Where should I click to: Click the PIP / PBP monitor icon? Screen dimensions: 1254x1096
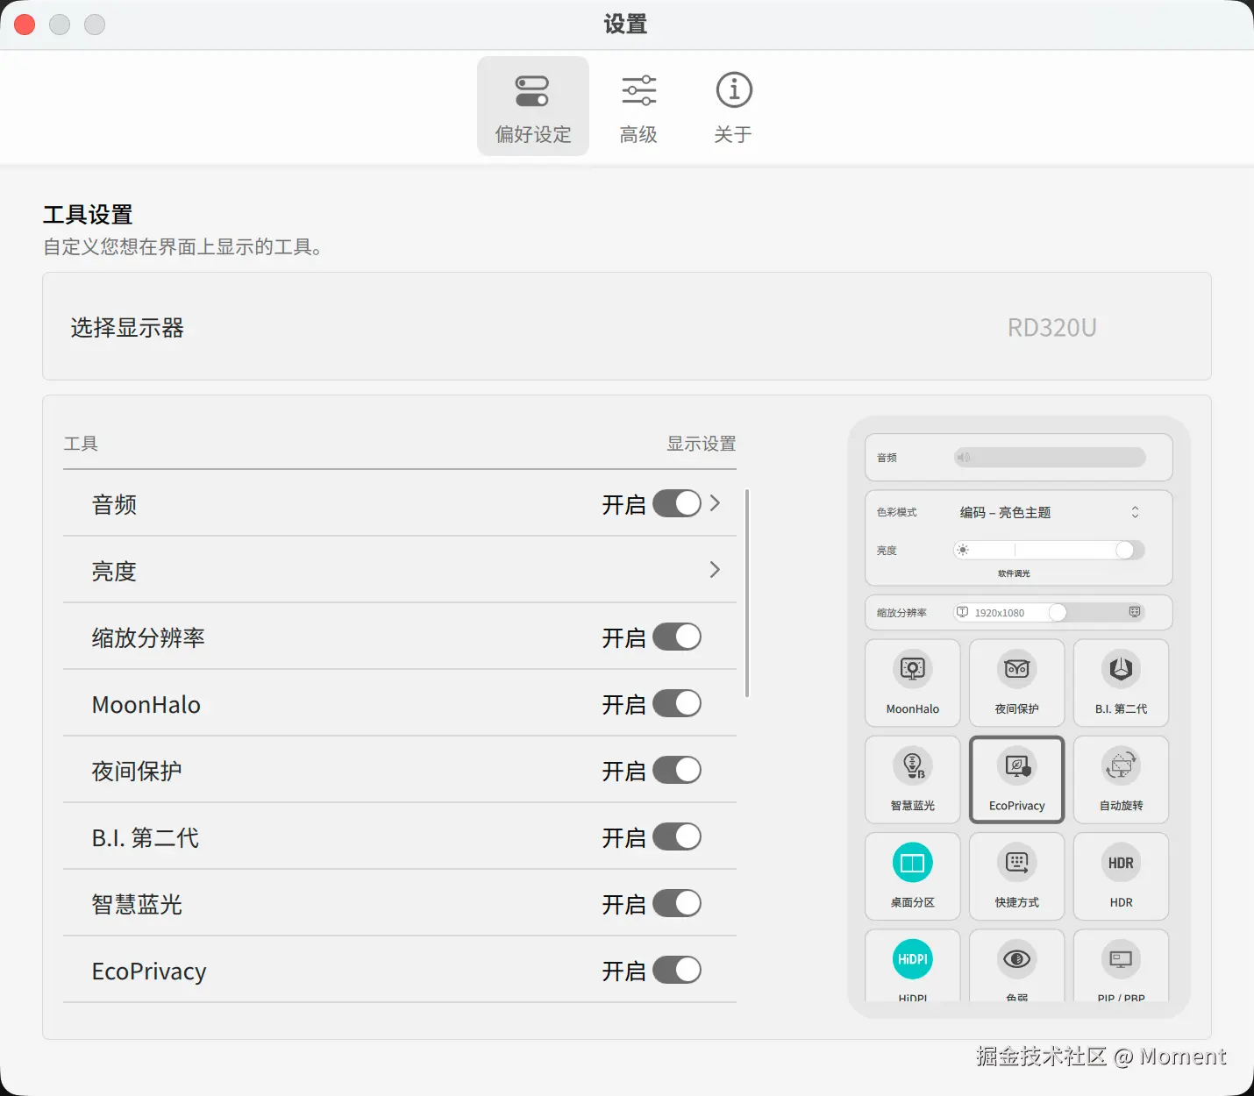[x=1122, y=959]
